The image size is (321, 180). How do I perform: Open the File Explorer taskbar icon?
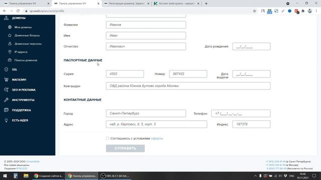click(26, 175)
